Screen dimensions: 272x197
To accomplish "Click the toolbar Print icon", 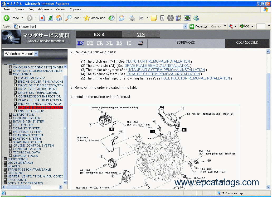I will [132, 18].
